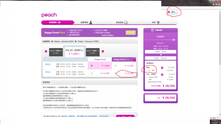Open flight MM023 details link
This screenshot has width=221, height=124.
48,64
